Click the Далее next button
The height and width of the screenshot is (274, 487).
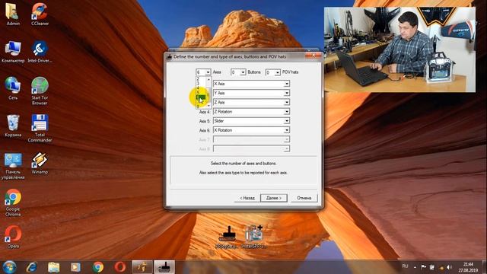[274, 198]
